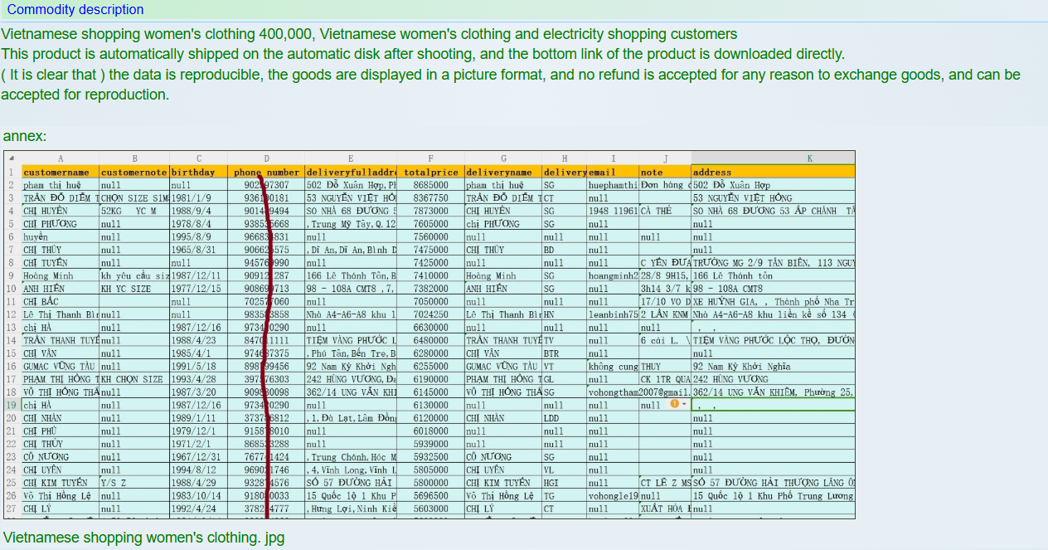Click the active cell K19 in address column

[772, 405]
